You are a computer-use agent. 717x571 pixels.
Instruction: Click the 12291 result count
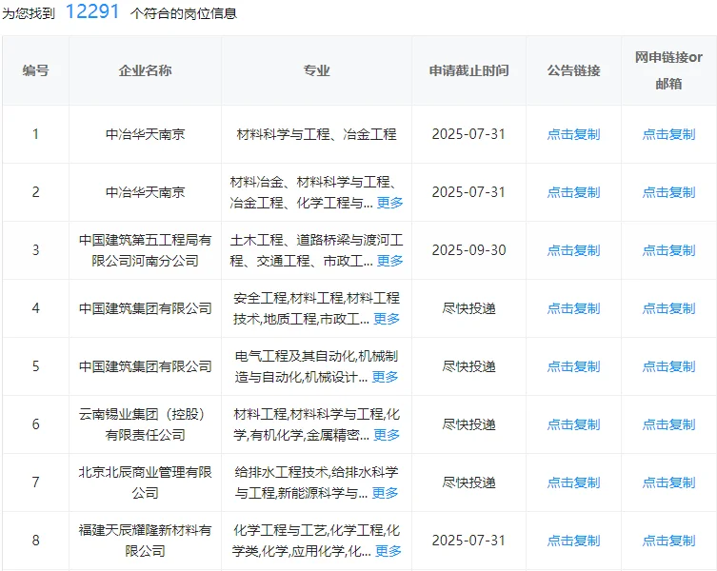click(x=92, y=11)
